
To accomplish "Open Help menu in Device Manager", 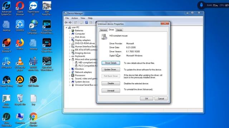I will pos(90,18).
